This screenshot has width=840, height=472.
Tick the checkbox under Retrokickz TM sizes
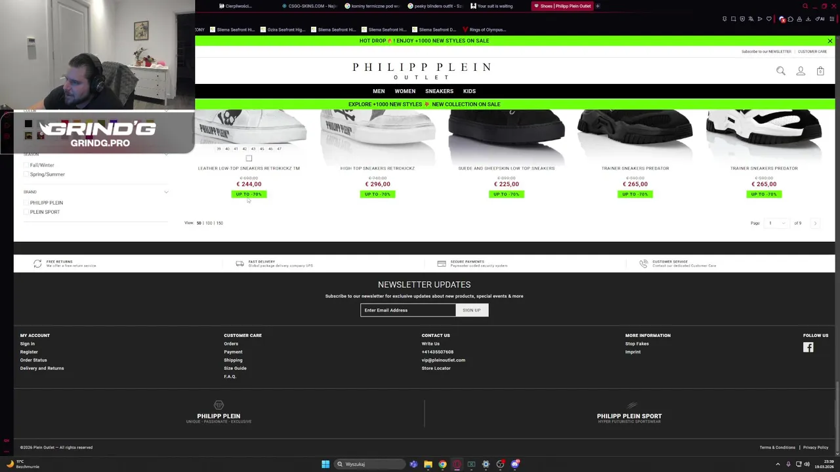pos(249,158)
